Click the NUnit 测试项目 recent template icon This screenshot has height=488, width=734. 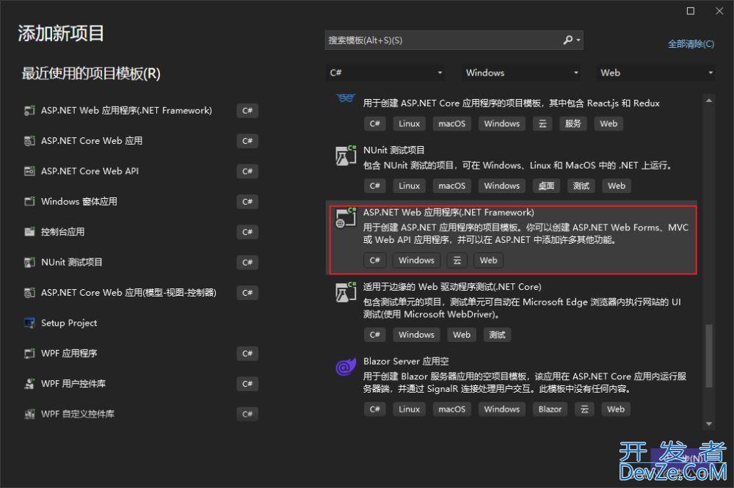click(x=29, y=263)
